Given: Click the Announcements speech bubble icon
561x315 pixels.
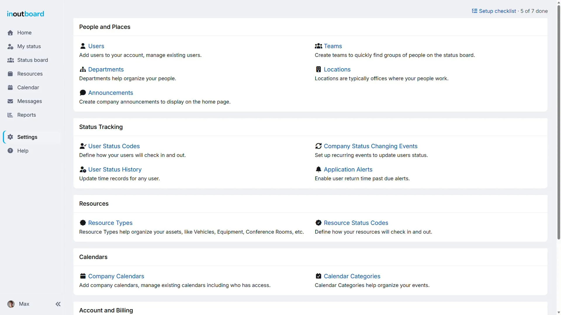Looking at the screenshot, I should pyautogui.click(x=83, y=93).
